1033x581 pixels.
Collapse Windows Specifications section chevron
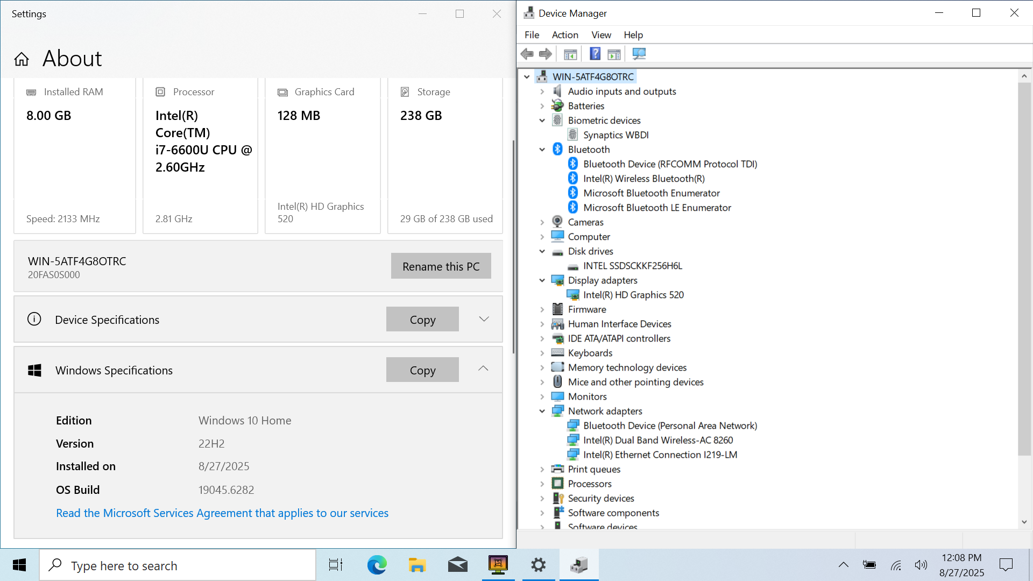(x=483, y=369)
